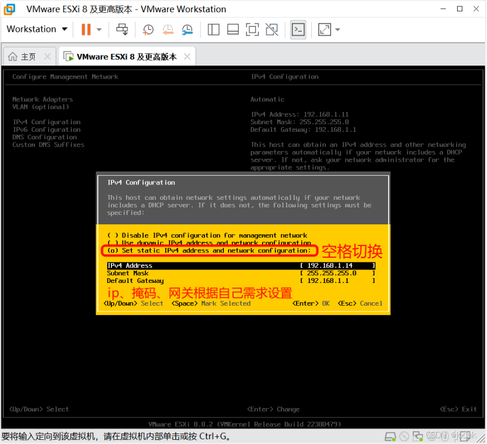The width and height of the screenshot is (487, 444).
Task: Send Ctrl+Alt+Del to the virtual machine
Action: pos(122,29)
